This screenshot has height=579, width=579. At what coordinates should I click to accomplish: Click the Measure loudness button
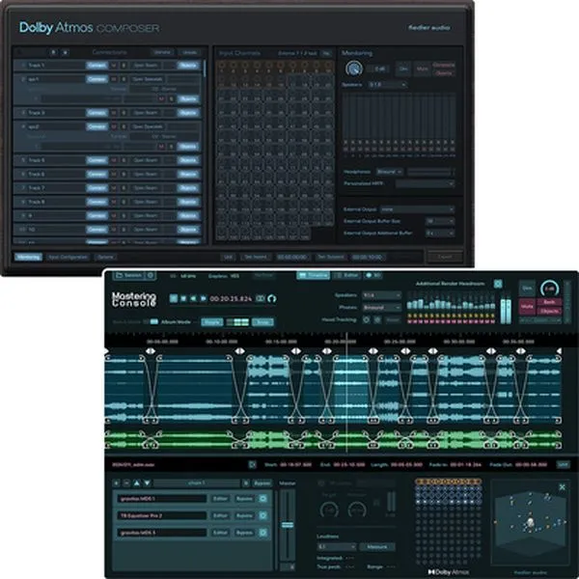[x=377, y=546]
